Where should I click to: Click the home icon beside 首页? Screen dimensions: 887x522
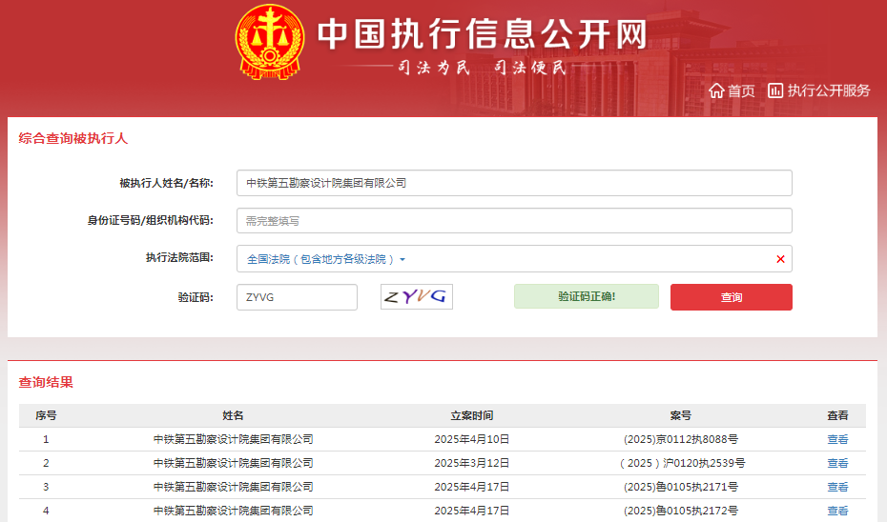pos(716,90)
